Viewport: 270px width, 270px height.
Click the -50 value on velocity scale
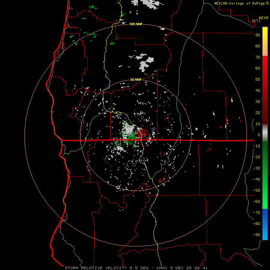pos(256,190)
